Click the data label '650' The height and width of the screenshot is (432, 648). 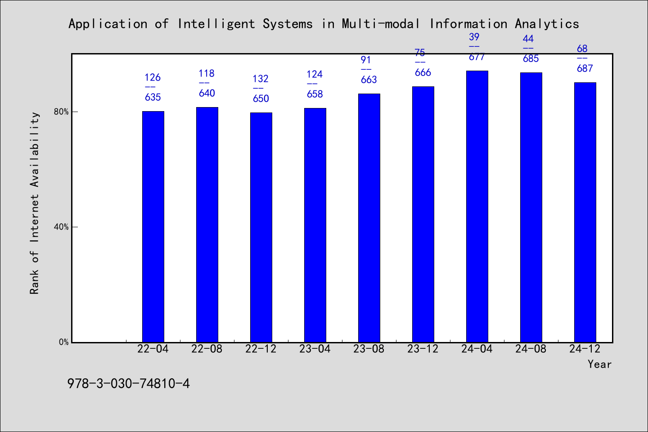click(261, 99)
